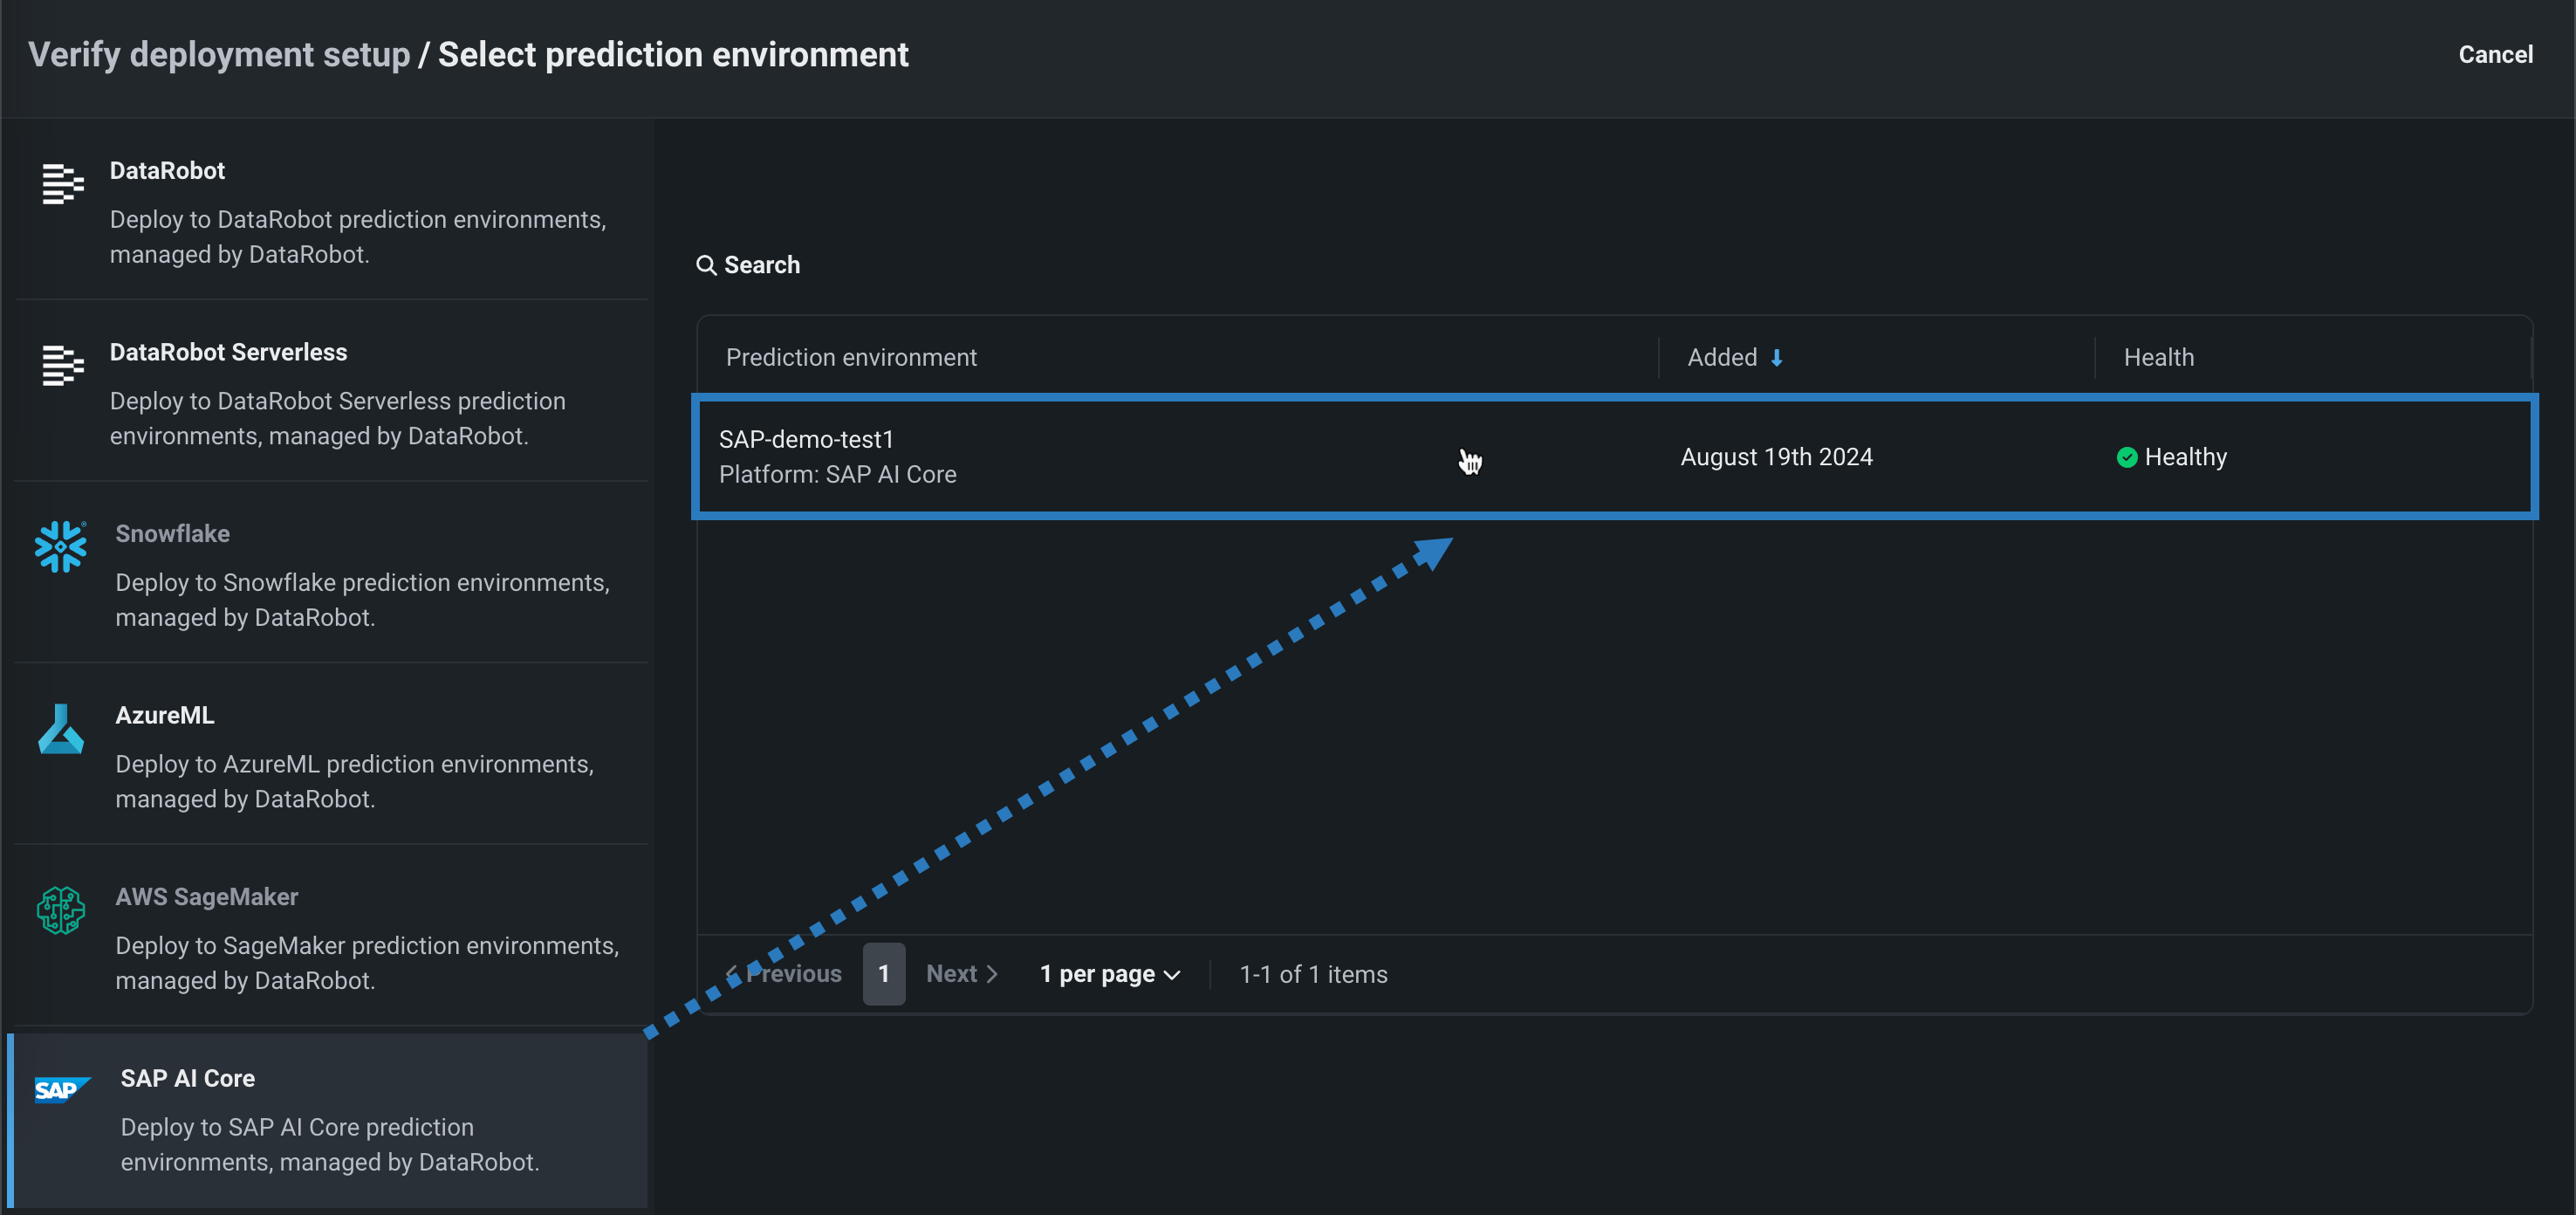Screen dimensions: 2576x1215
Task: Switch to the Snowflake platform option
Action: tap(330, 574)
